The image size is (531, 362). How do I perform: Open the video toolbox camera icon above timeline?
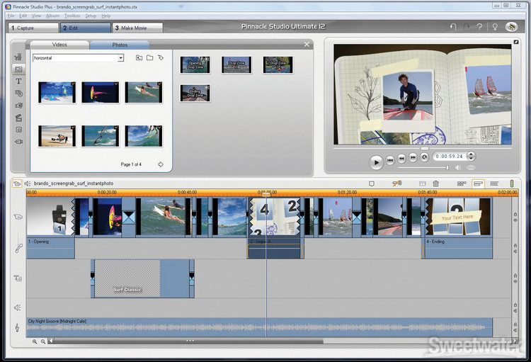[x=17, y=183]
